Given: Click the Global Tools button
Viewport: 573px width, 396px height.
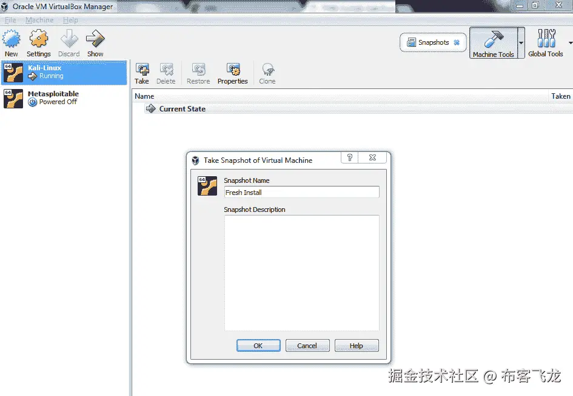Looking at the screenshot, I should (x=546, y=43).
